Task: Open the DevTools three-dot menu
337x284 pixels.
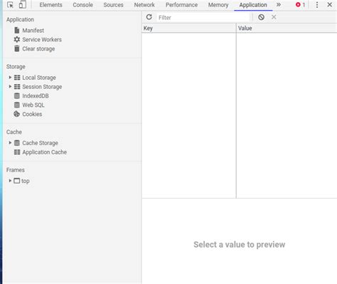Action: point(317,4)
